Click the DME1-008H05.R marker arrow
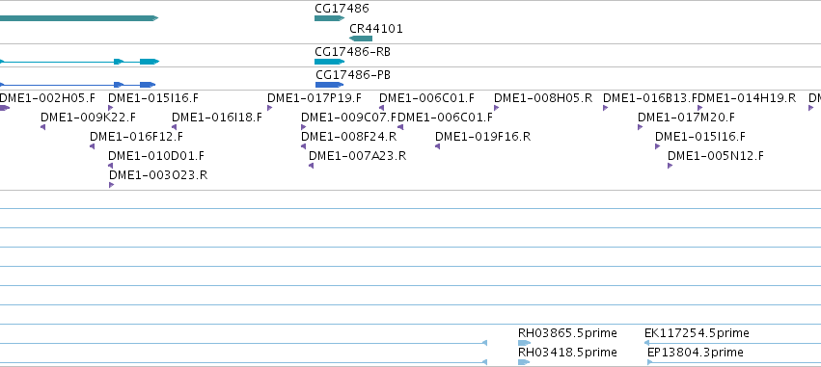The width and height of the screenshot is (821, 367). coord(497,108)
